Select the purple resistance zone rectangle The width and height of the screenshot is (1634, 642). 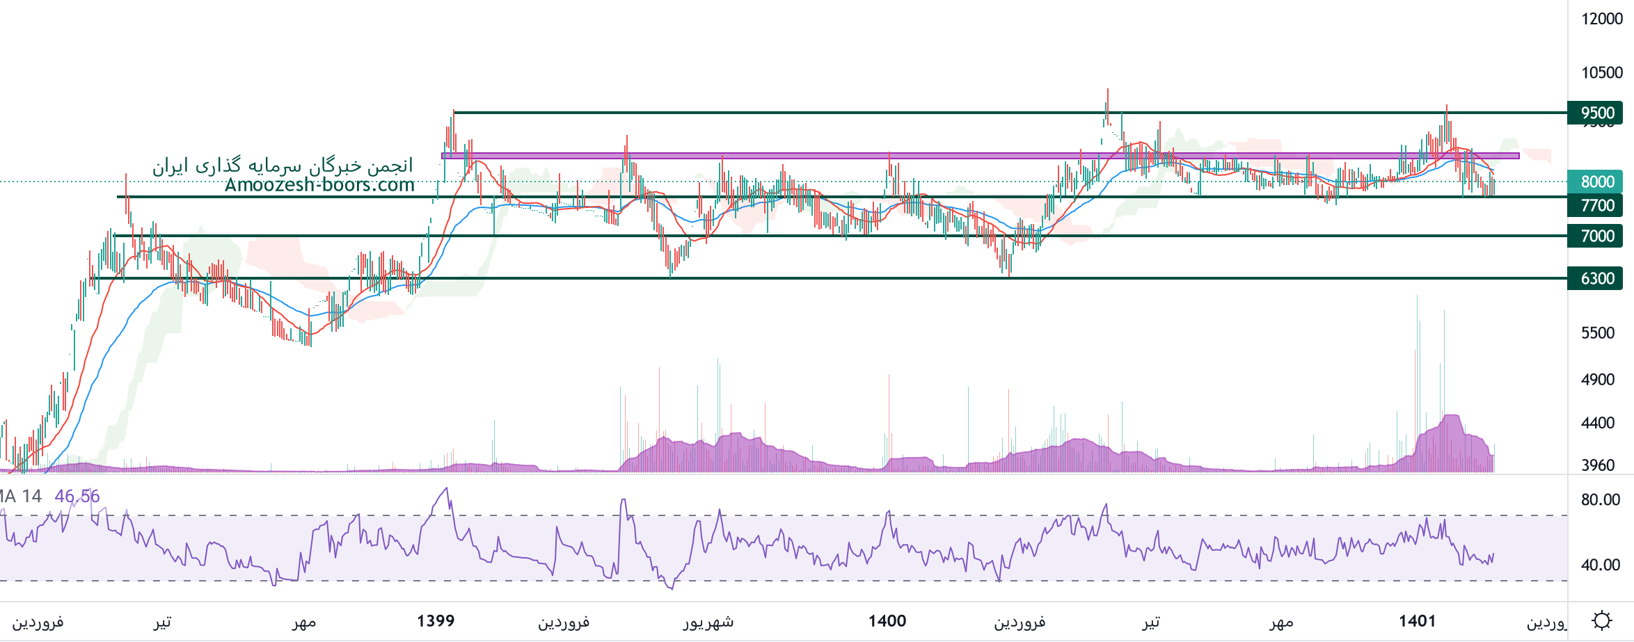pyautogui.click(x=974, y=156)
